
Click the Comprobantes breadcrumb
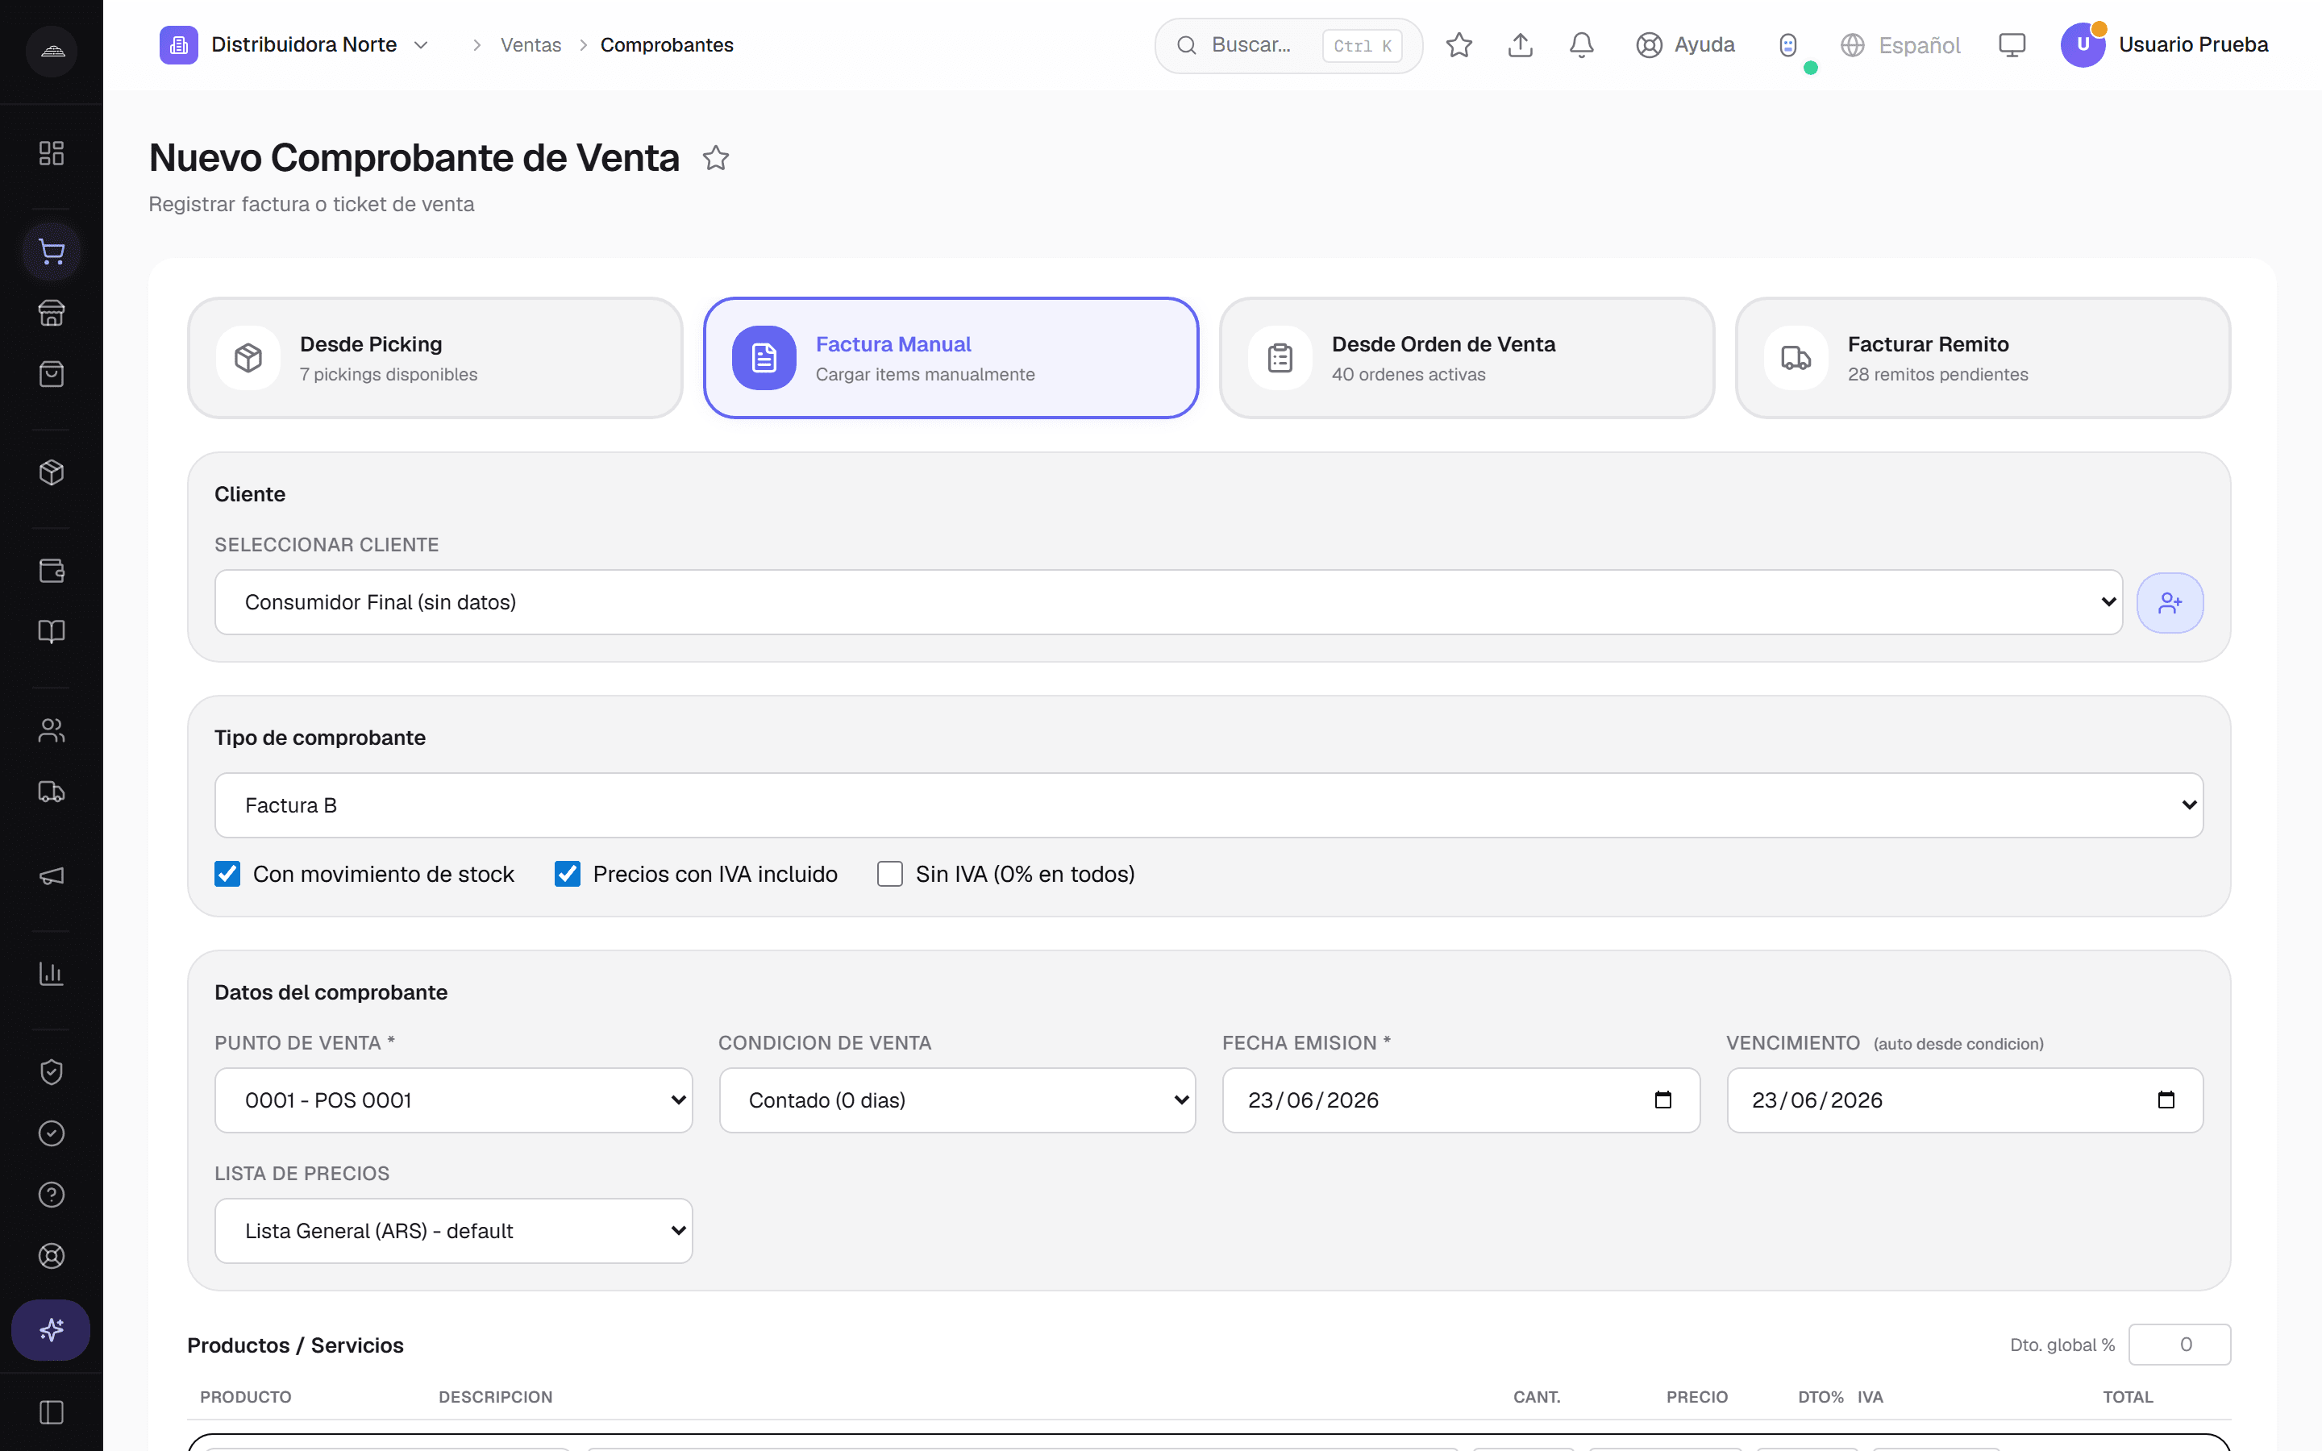(667, 45)
